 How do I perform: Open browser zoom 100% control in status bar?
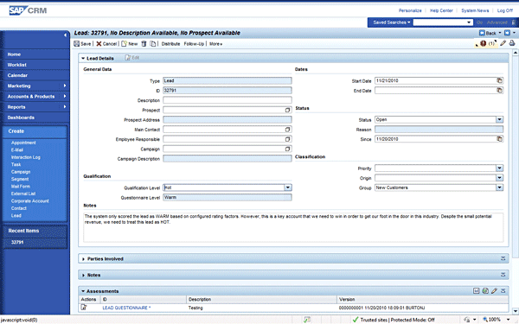(496, 320)
